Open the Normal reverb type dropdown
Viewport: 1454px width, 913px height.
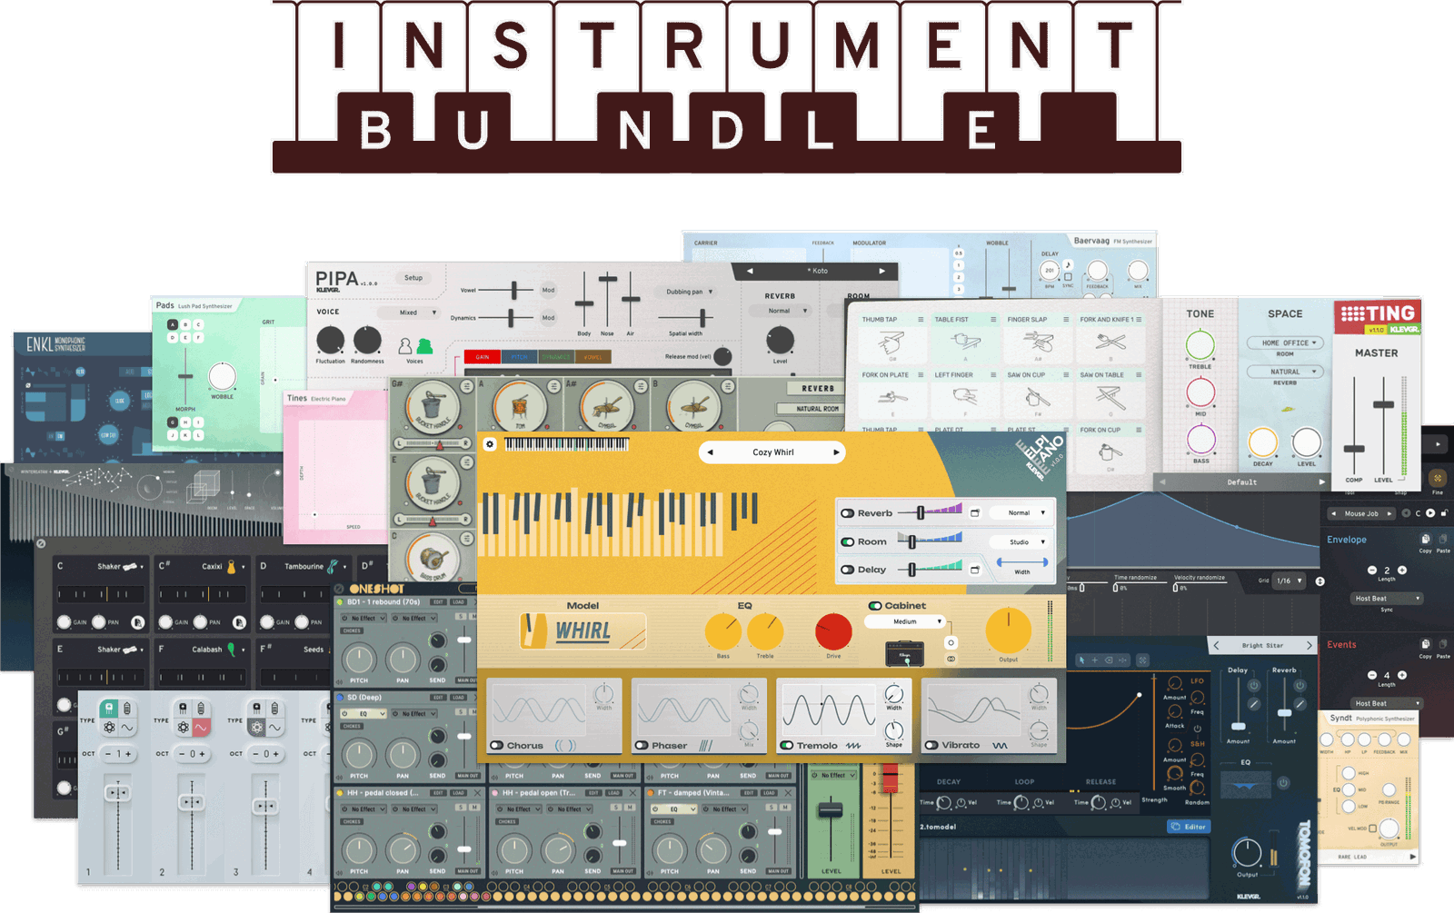click(x=1020, y=512)
